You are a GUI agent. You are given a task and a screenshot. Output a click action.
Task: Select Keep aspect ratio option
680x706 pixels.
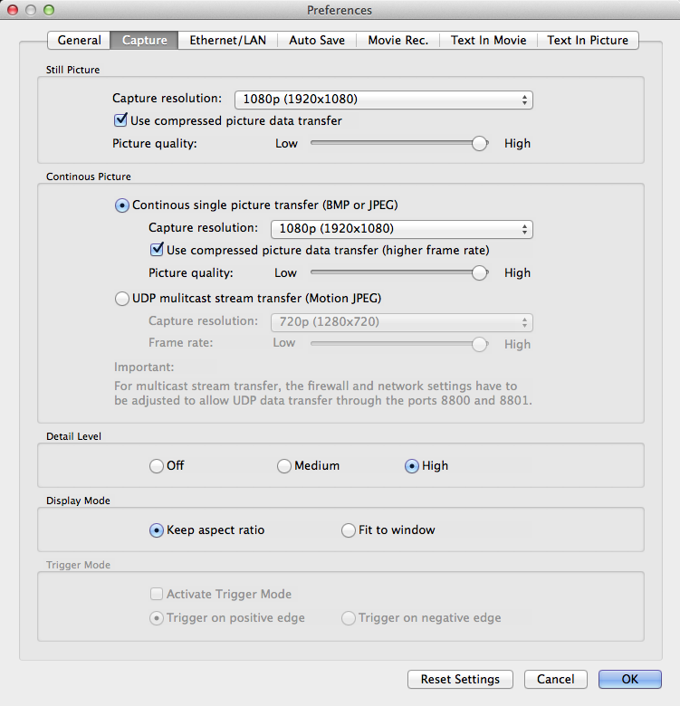pyautogui.click(x=157, y=530)
